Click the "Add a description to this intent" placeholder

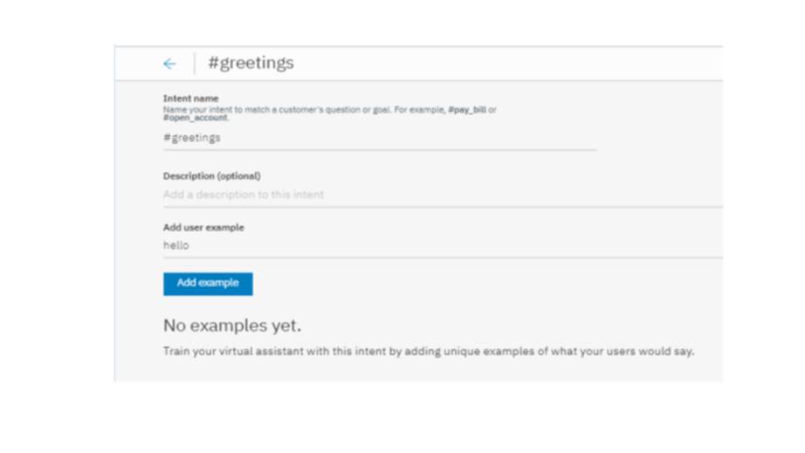point(243,195)
